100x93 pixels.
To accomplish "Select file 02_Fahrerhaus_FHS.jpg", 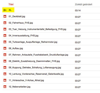I will tap(21, 23).
